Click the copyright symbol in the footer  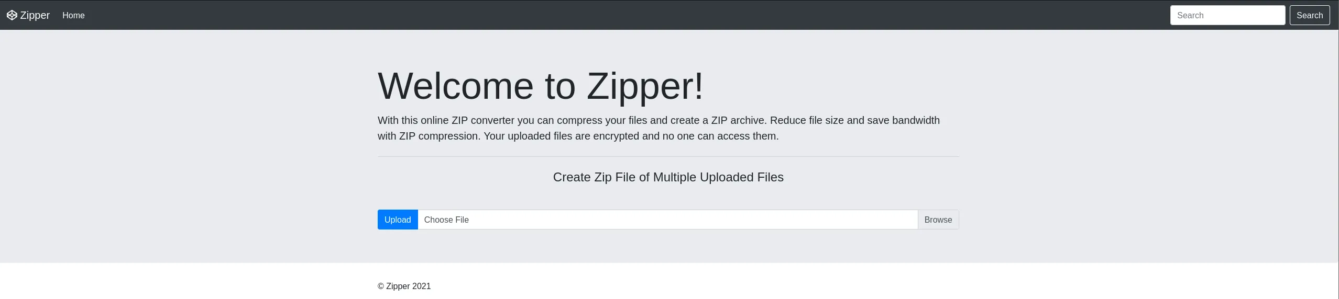[x=381, y=286]
